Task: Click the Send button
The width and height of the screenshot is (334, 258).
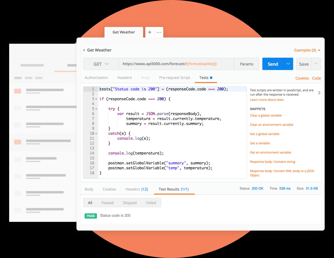Action: tap(273, 64)
